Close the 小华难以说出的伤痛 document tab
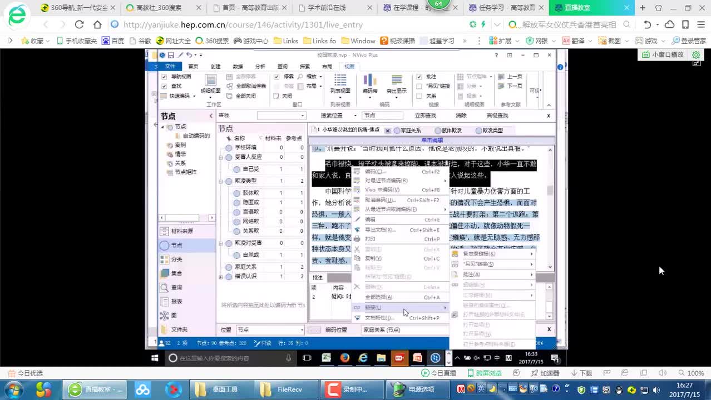Viewport: 711px width, 400px height. coord(388,131)
